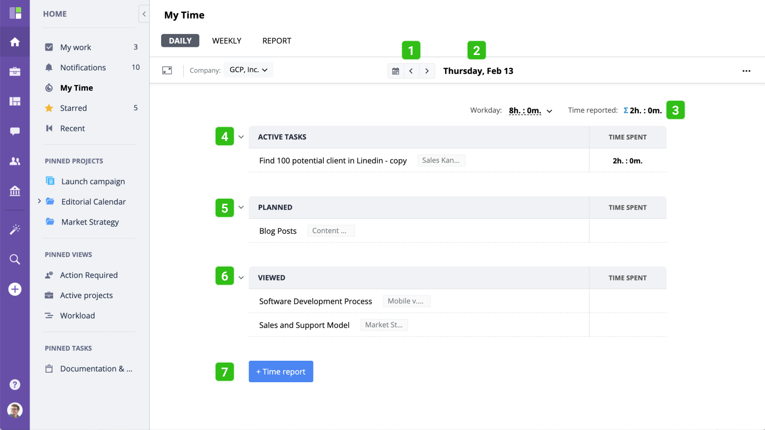
Task: Collapse the ACTIVE TASKS section
Action: coord(241,137)
